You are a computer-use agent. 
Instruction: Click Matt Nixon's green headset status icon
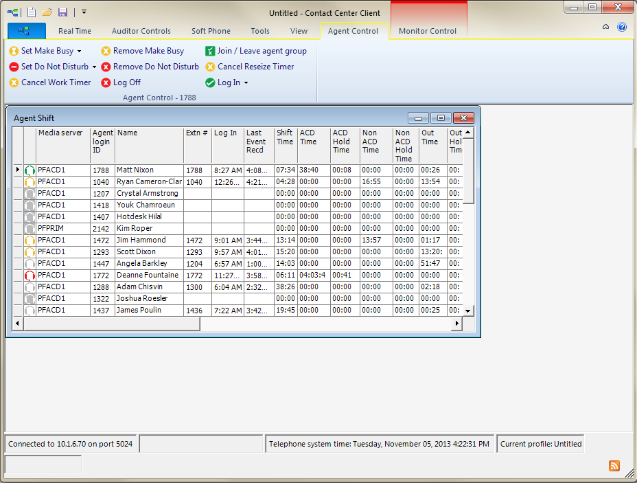click(x=30, y=170)
